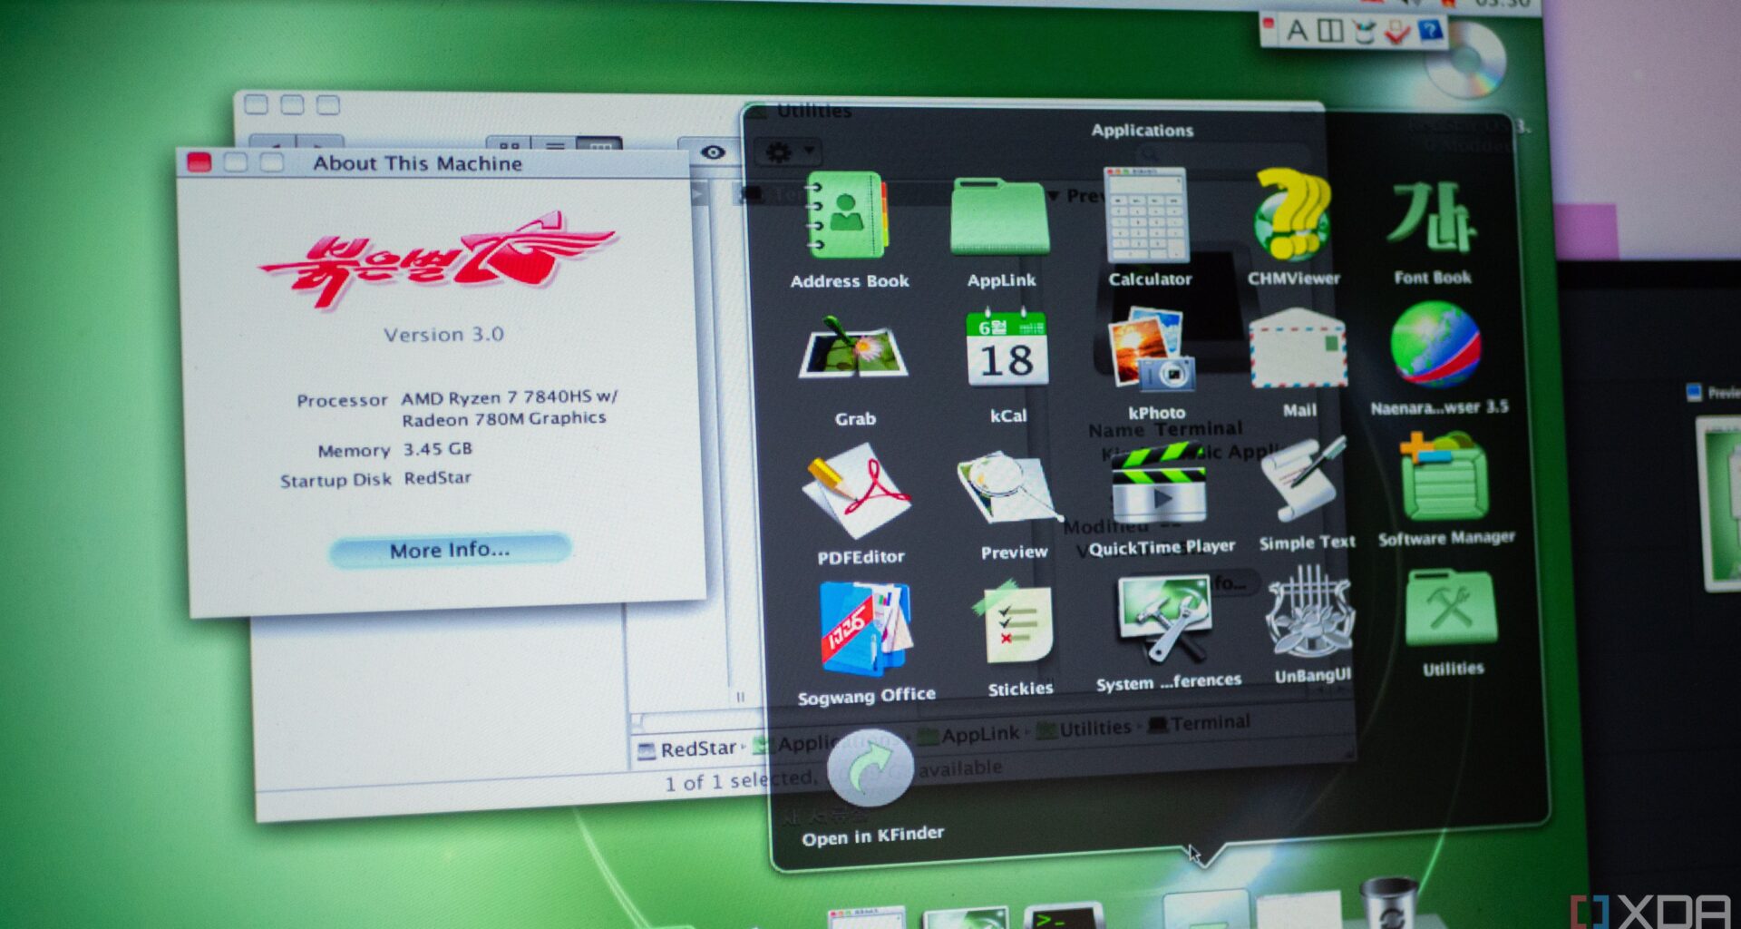Open System Preferences
Image resolution: width=1741 pixels, height=929 pixels.
point(1164,618)
